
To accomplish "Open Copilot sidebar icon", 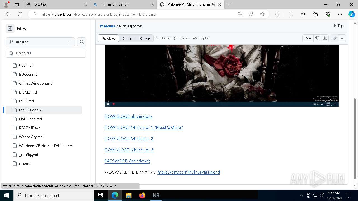I will pyautogui.click(x=352, y=14).
